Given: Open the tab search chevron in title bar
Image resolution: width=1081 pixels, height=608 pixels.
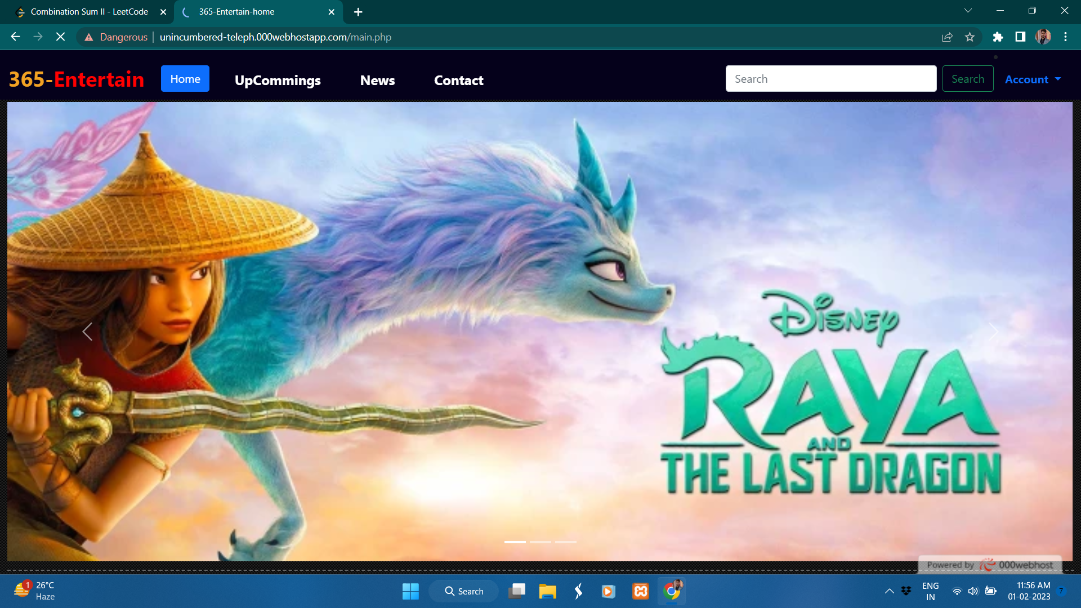Looking at the screenshot, I should [968, 10].
